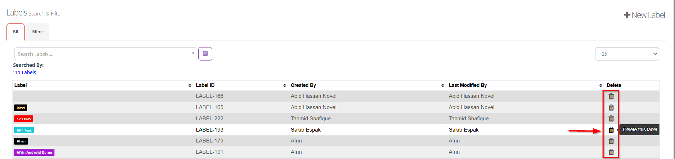Delete label LABEL-222 via trash icon

coord(611,119)
